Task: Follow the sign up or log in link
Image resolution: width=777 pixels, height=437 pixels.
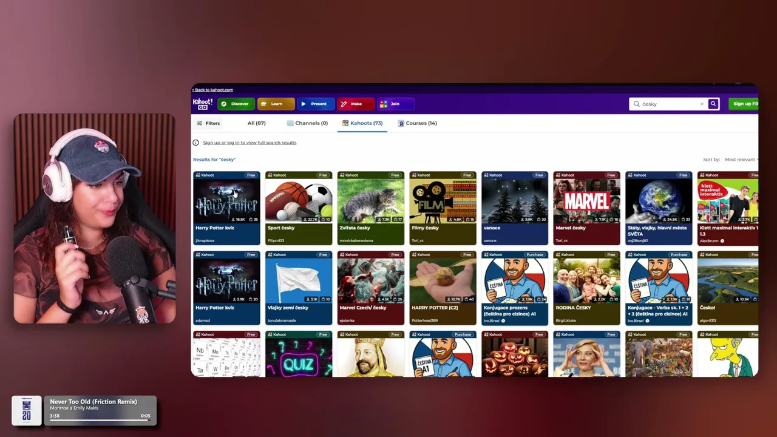Action: pyautogui.click(x=249, y=143)
